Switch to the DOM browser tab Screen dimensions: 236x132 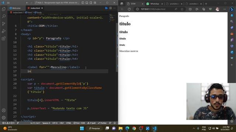tap(135, 4)
